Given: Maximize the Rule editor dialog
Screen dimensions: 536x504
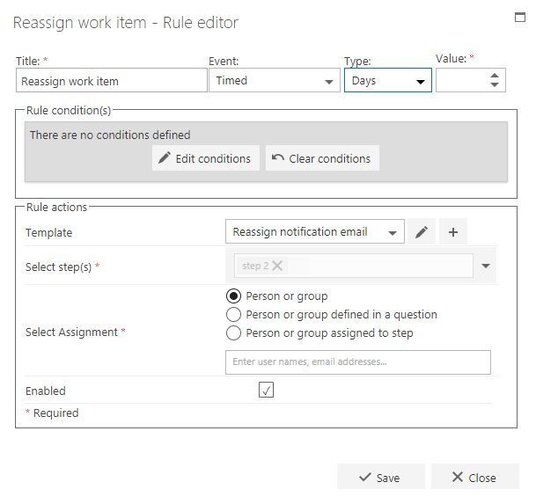Looking at the screenshot, I should coord(520,17).
